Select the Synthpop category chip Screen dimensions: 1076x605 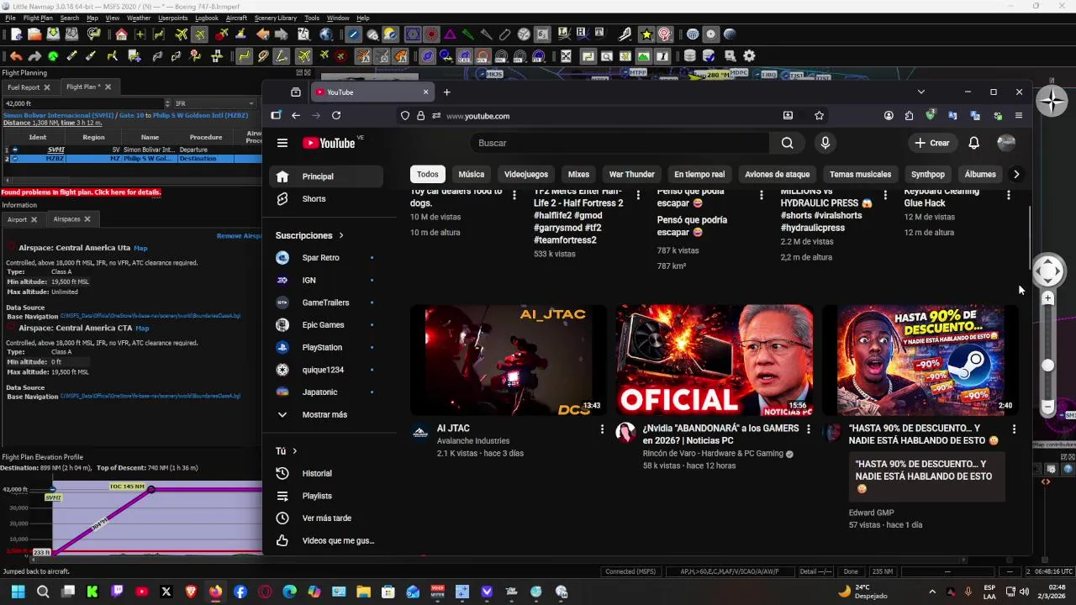(x=928, y=174)
